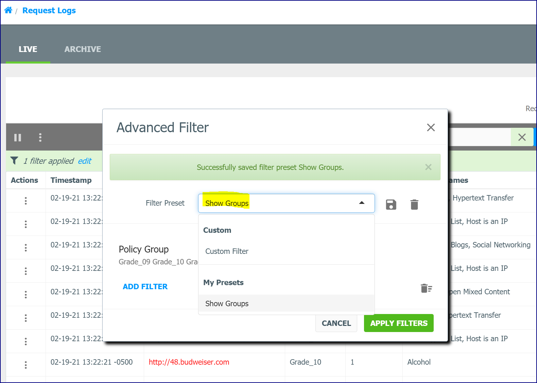Open actions menu for the 48.budweiser.com row

pos(26,365)
